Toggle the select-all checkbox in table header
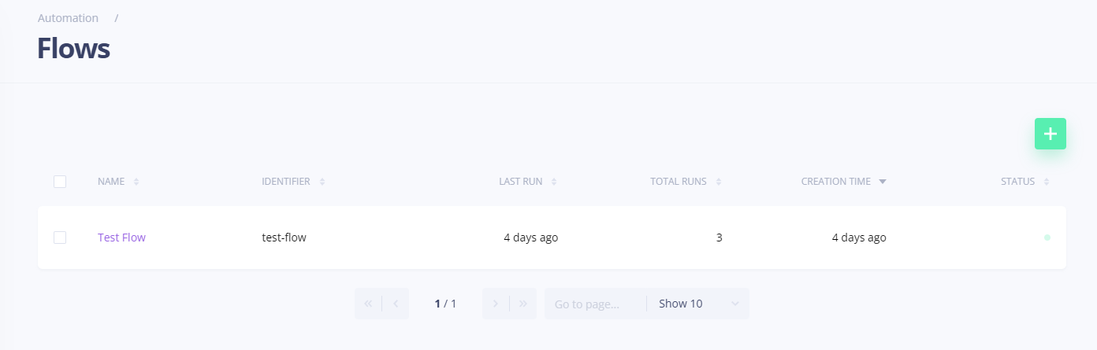Image resolution: width=1097 pixels, height=350 pixels. 60,182
